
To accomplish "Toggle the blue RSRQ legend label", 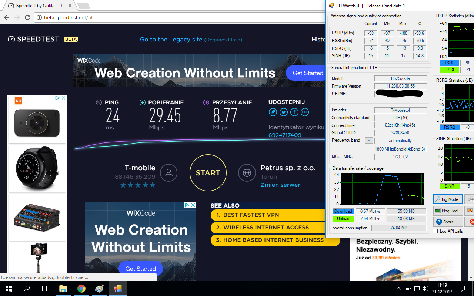I will (x=449, y=127).
